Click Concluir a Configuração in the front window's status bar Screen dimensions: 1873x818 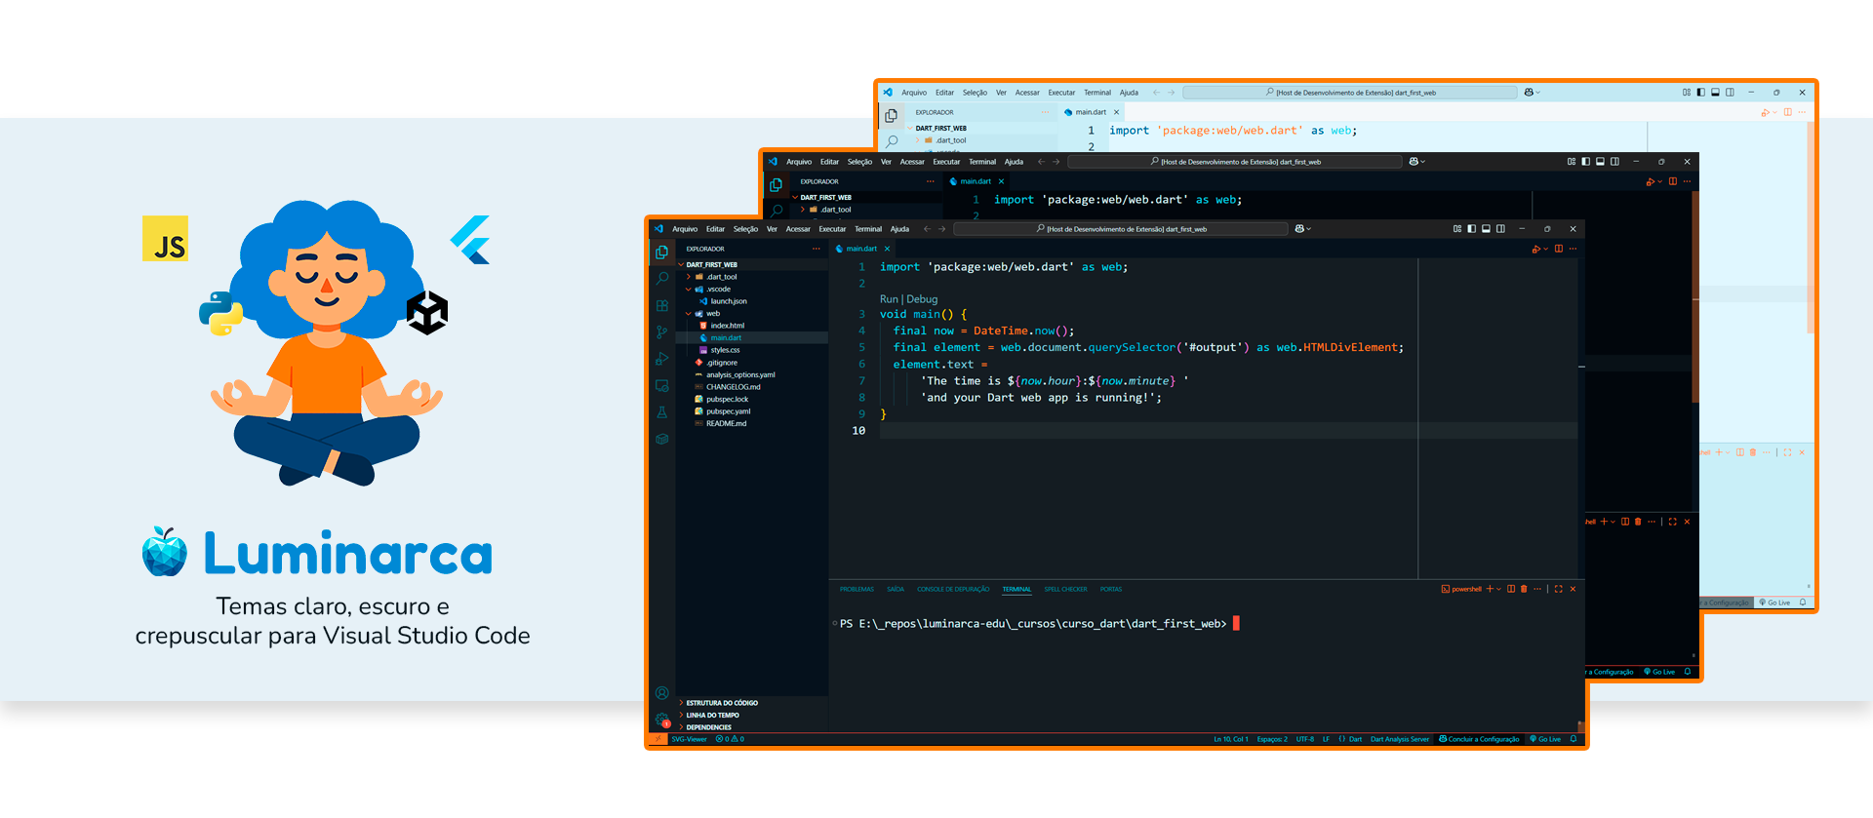1479,739
